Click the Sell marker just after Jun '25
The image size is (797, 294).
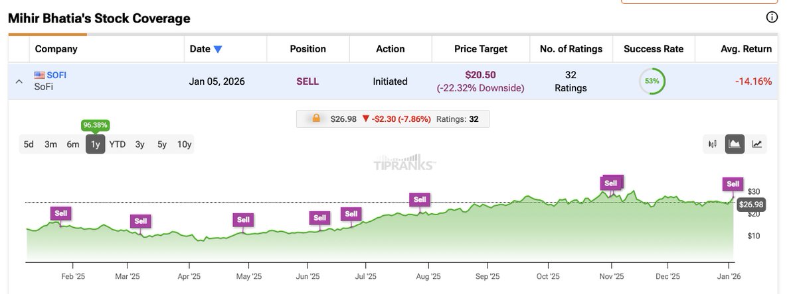(319, 217)
